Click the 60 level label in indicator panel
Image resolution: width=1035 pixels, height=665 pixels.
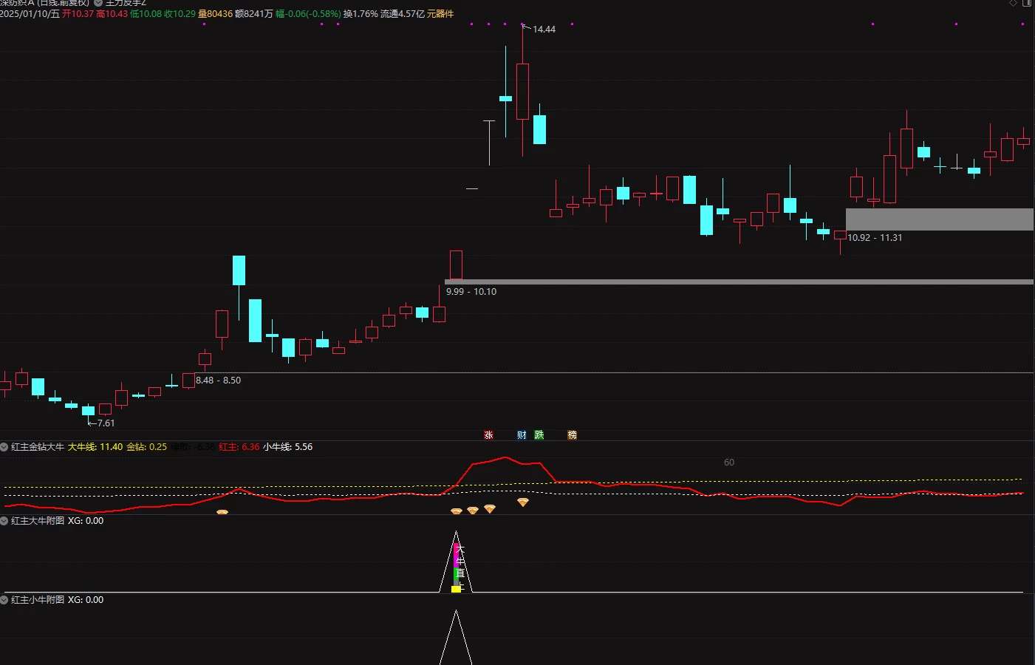pos(729,463)
